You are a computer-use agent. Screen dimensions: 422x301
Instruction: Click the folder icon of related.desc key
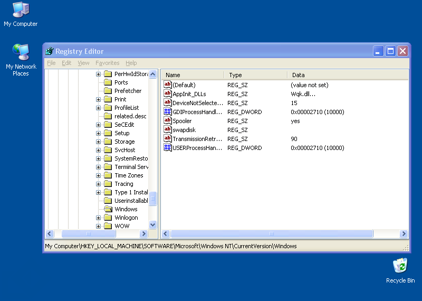point(108,116)
